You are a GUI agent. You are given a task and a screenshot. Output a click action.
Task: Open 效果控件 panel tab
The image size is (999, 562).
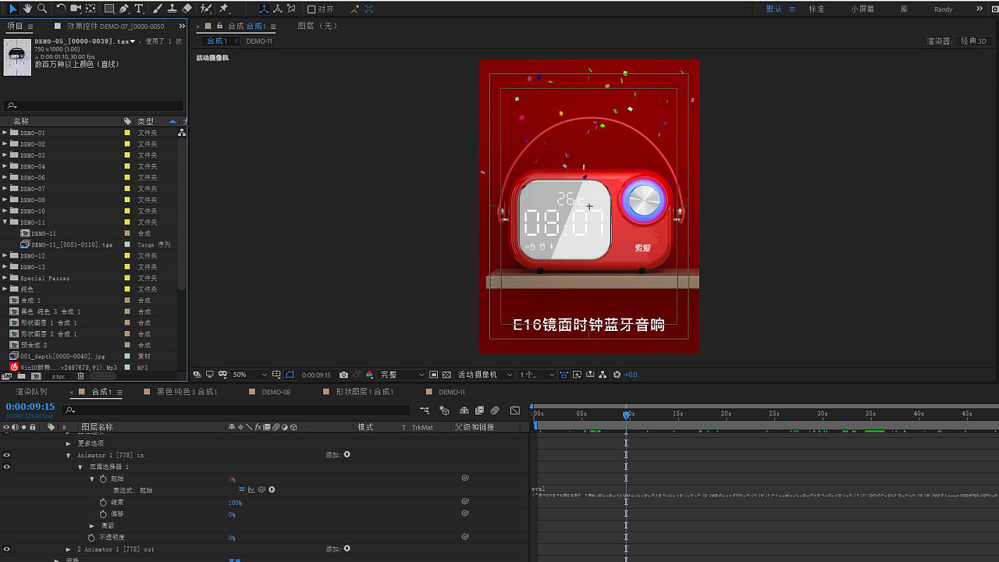click(x=116, y=26)
